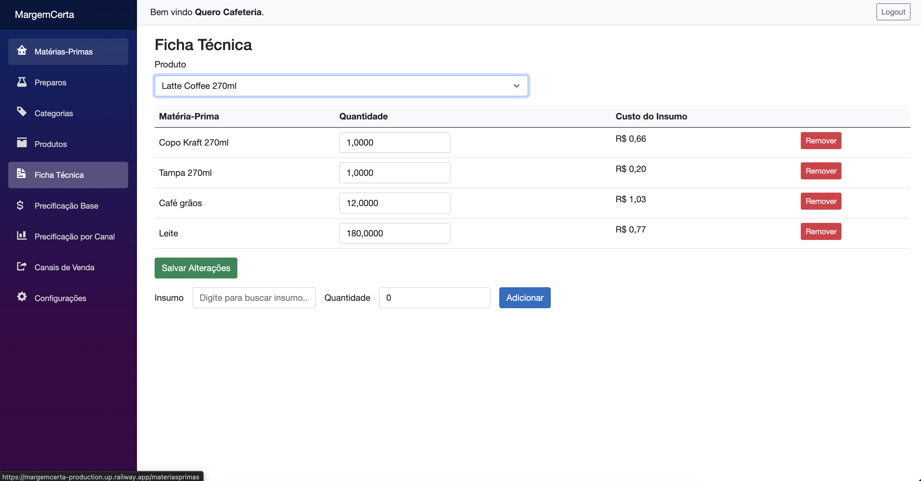Click the Precificação Base dollar icon

pyautogui.click(x=20, y=205)
